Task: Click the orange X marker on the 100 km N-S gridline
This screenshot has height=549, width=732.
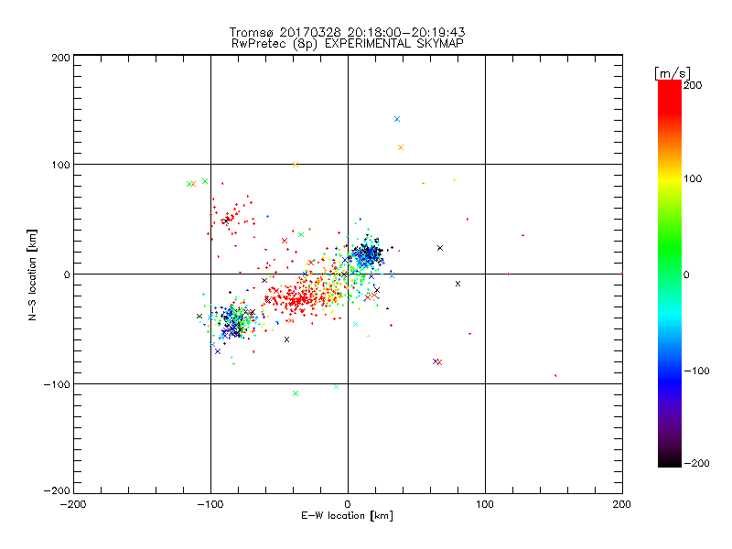Action: 296,165
